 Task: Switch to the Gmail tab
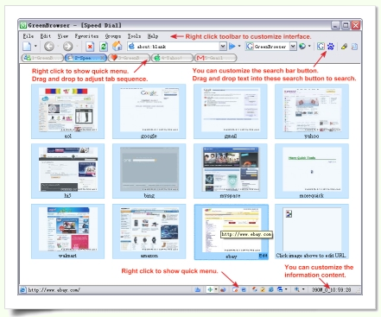coord(216,58)
